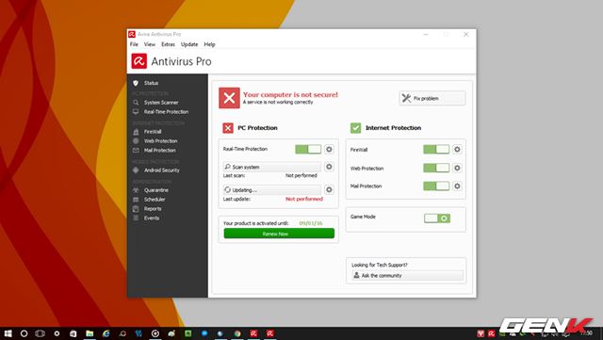Screen dimensions: 603x340
Task: Open Task View on the taskbar
Action: tap(40, 333)
